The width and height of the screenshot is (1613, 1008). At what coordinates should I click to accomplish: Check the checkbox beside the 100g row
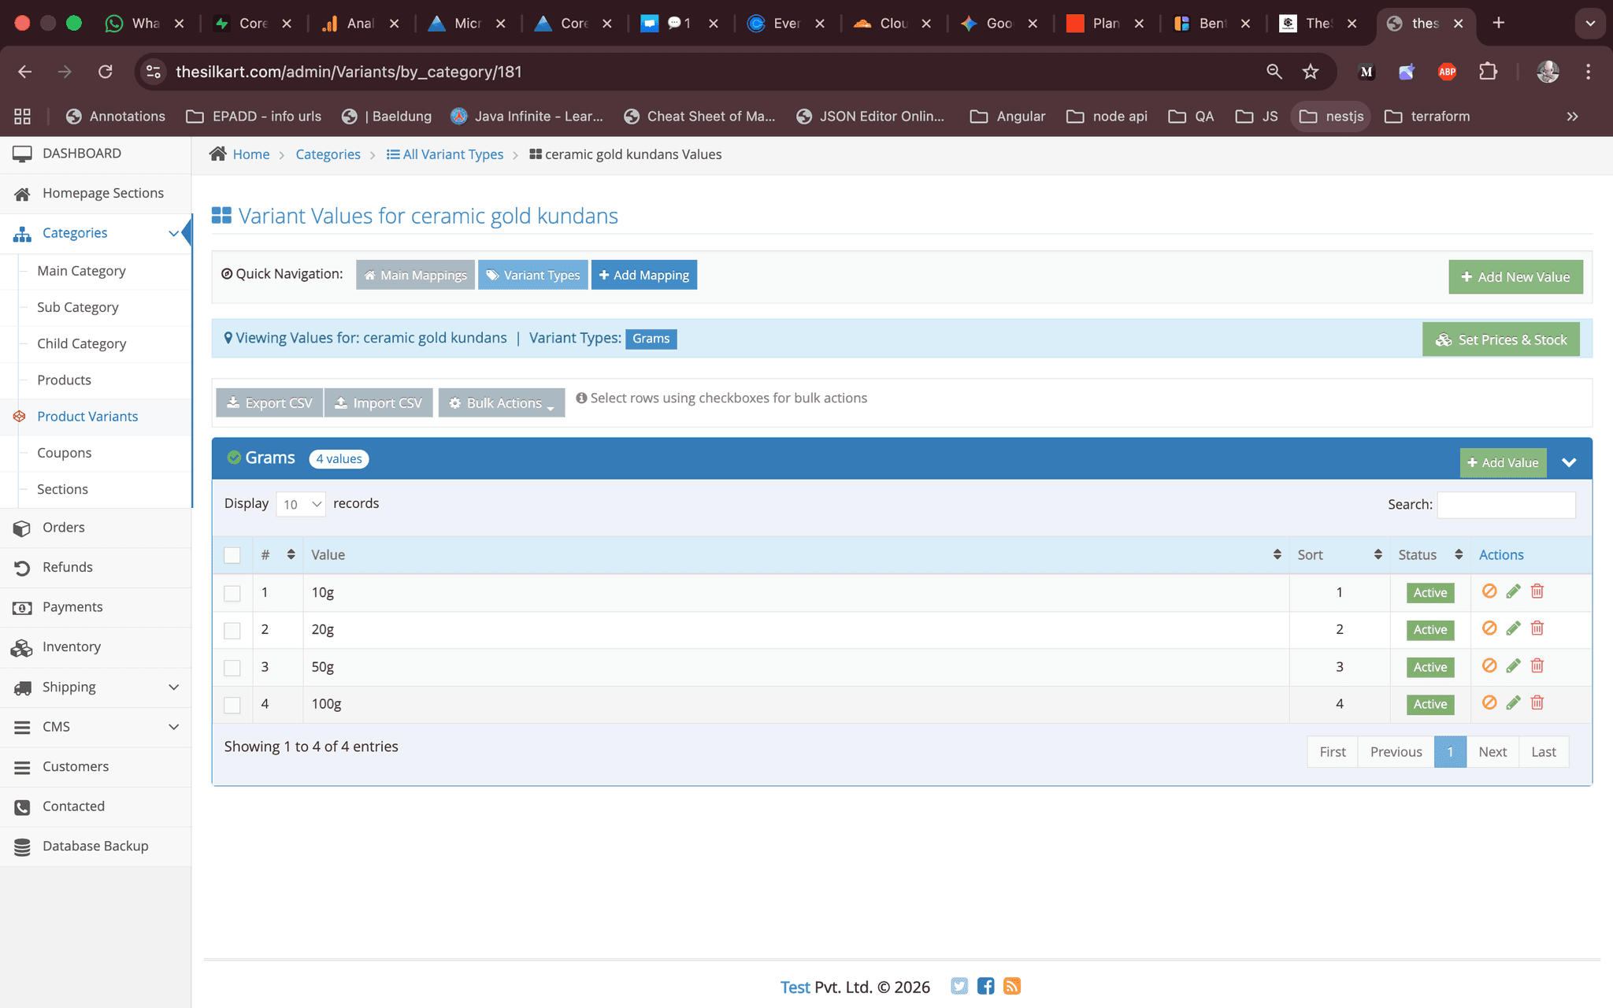(232, 704)
